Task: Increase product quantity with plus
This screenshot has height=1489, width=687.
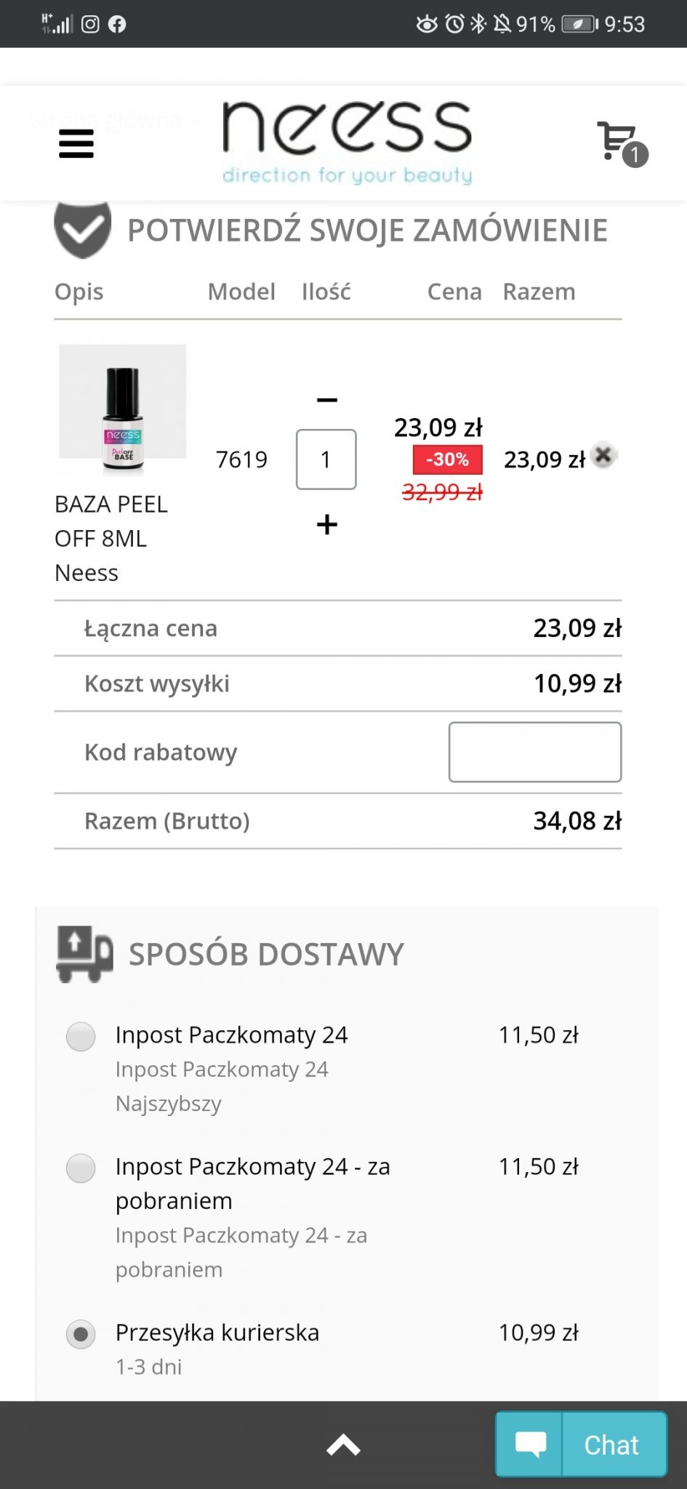Action: point(326,524)
